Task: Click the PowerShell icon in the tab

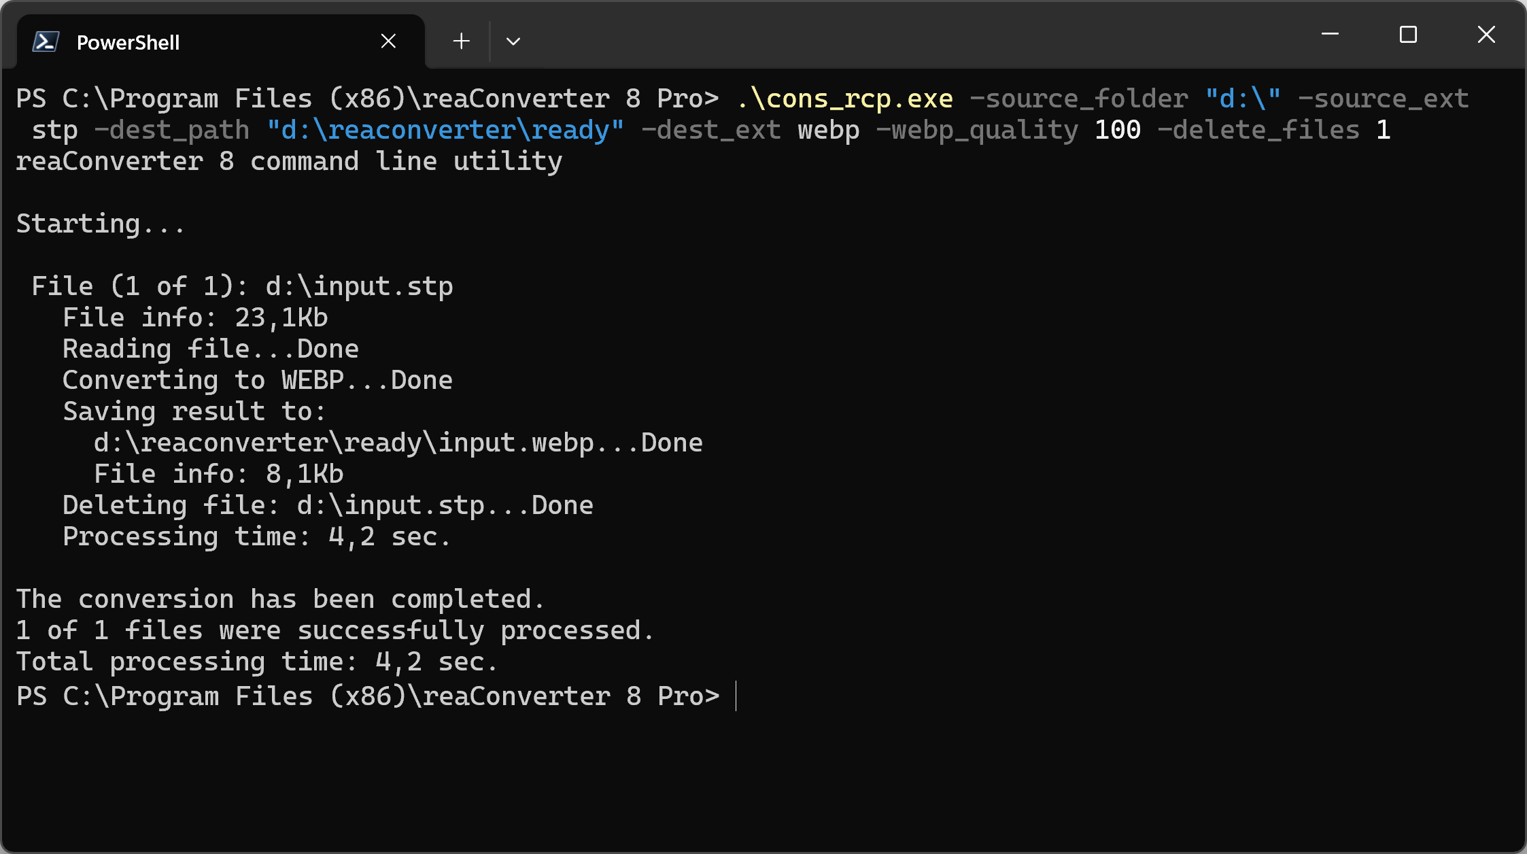Action: [46, 42]
